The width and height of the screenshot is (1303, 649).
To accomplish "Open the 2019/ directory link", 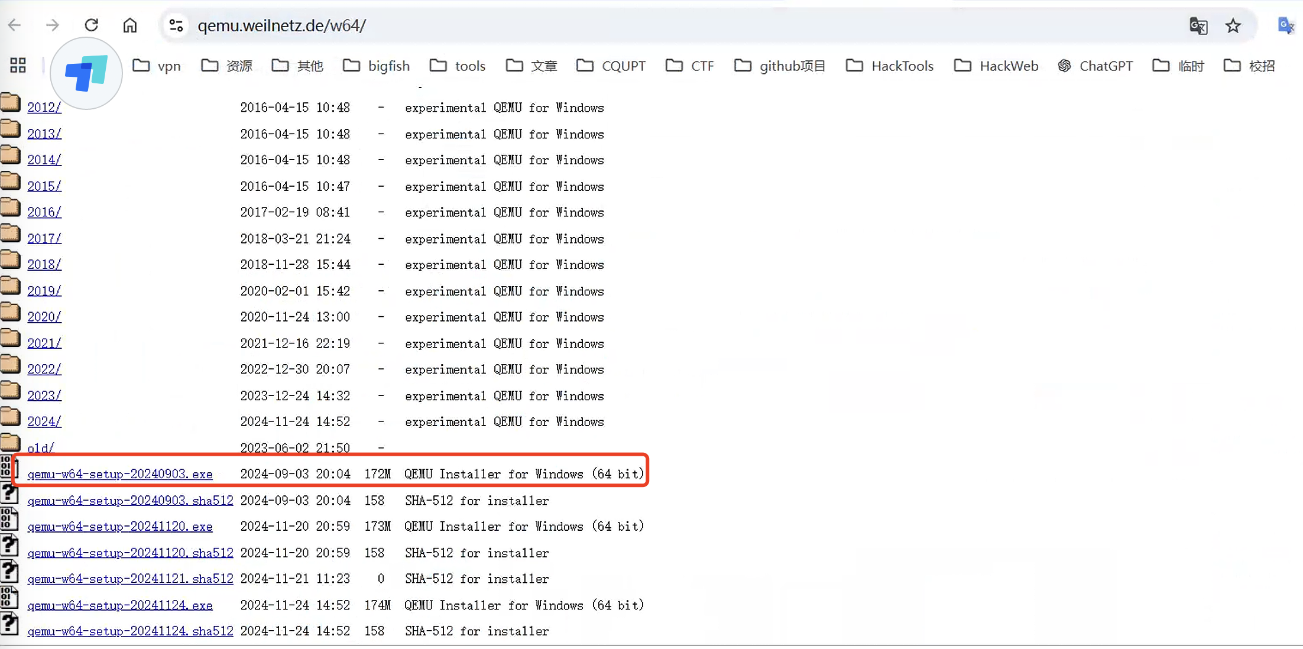I will [x=44, y=291].
